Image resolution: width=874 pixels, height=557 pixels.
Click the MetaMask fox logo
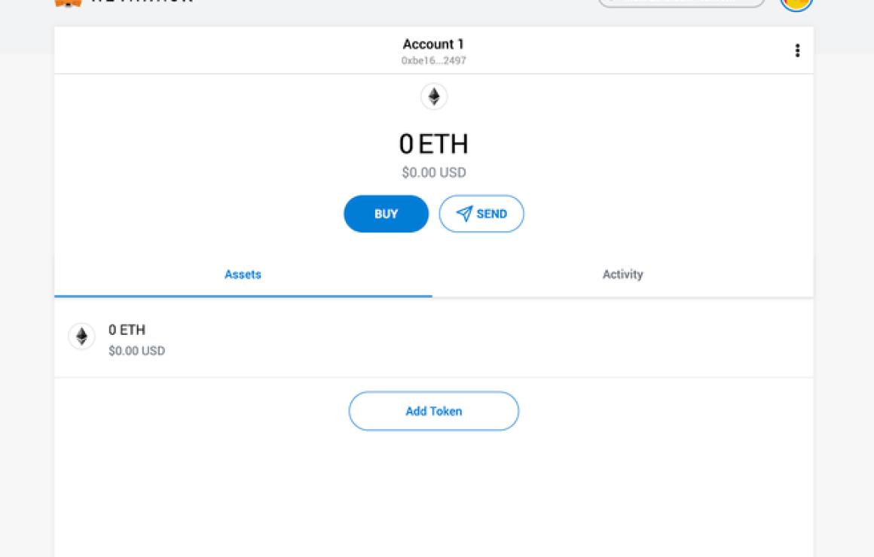[68, 3]
